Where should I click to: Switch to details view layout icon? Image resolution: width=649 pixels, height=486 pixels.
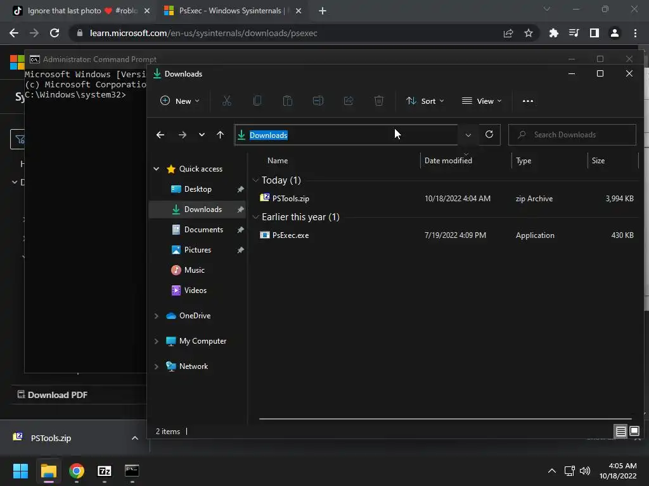pyautogui.click(x=620, y=432)
